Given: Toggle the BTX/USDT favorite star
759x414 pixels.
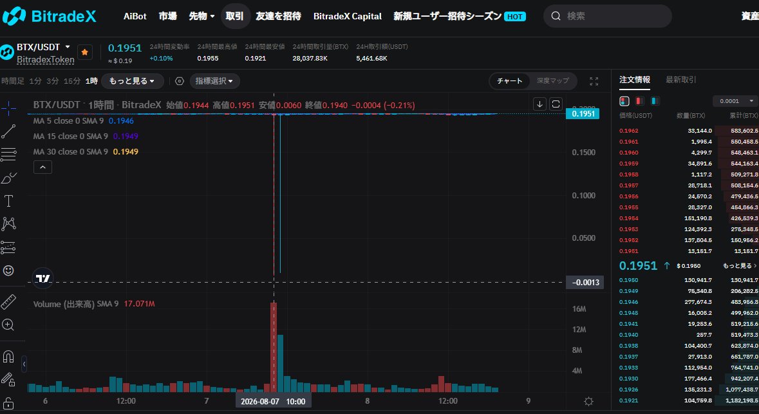Looking at the screenshot, I should pos(85,52).
